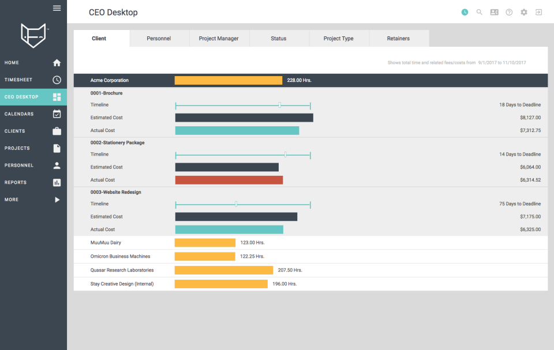Viewport: 554px width, 350px height.
Task: Click the 0002-Stationery Package timeline marker
Action: 285,155
